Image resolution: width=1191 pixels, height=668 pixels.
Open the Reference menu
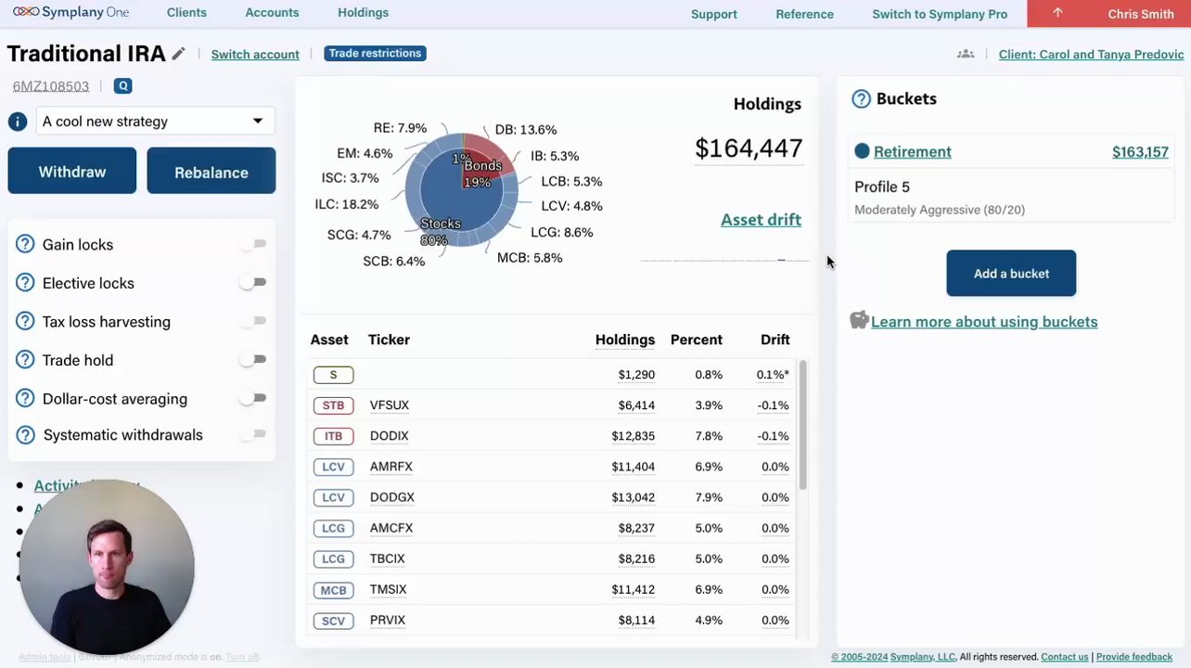[804, 14]
